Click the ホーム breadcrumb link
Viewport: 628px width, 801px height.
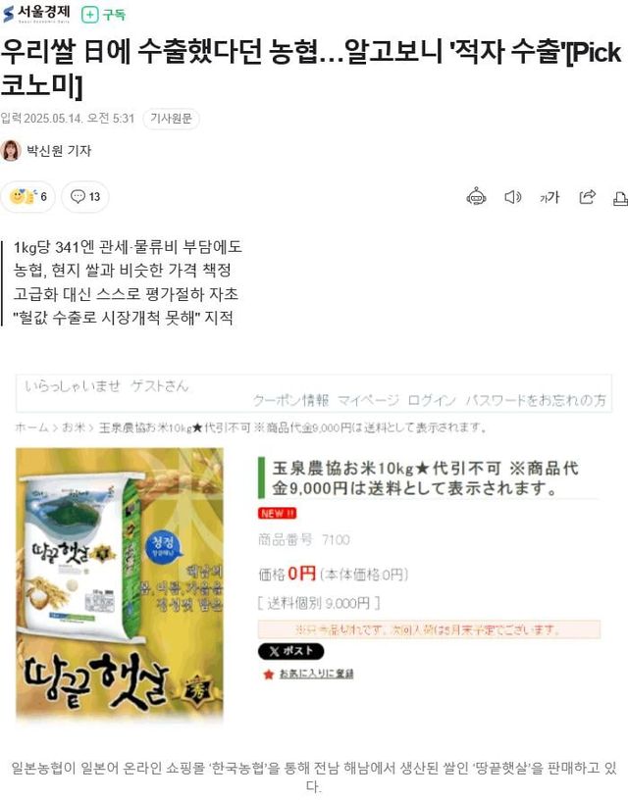31,427
